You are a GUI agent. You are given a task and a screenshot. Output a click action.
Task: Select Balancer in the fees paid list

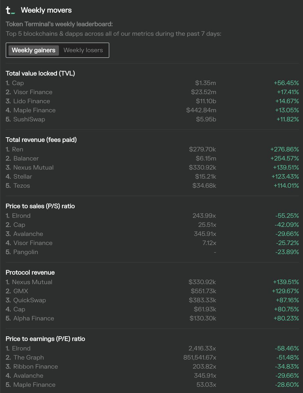[26, 159]
